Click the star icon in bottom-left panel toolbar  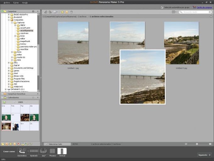[11, 144]
